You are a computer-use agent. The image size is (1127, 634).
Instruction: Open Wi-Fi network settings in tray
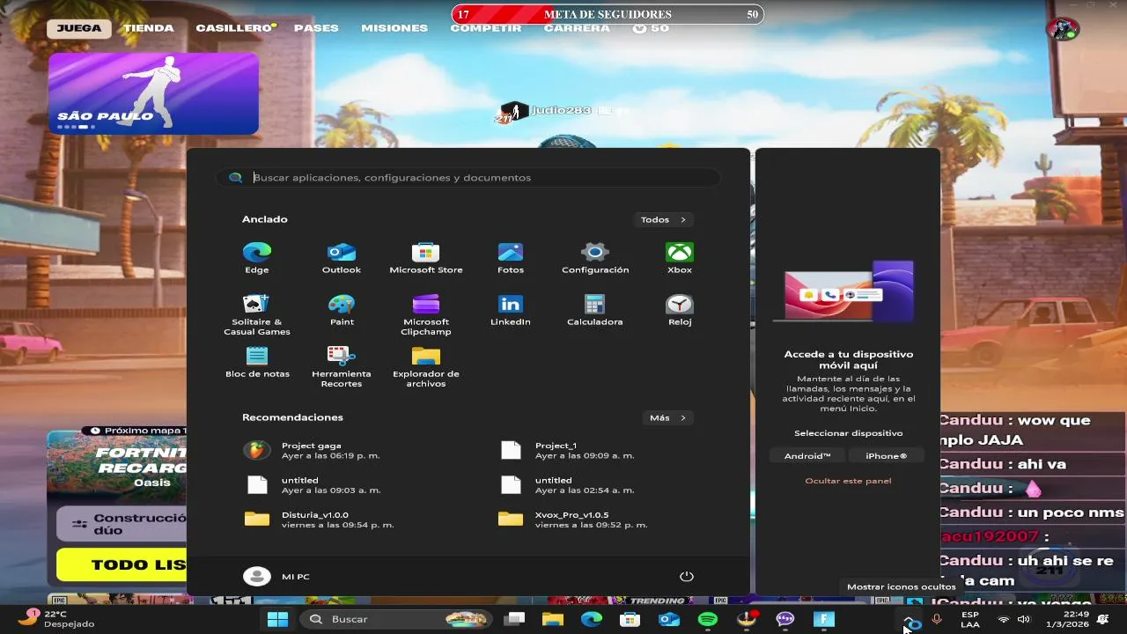point(1003,619)
